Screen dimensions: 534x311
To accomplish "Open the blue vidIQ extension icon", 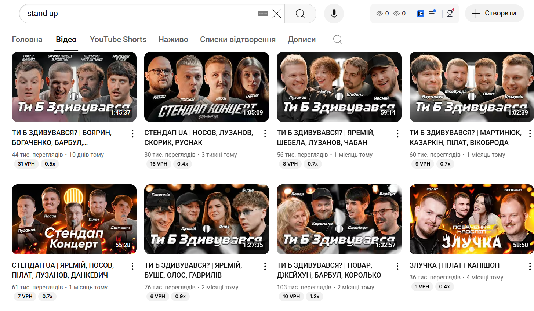I will pyautogui.click(x=421, y=14).
